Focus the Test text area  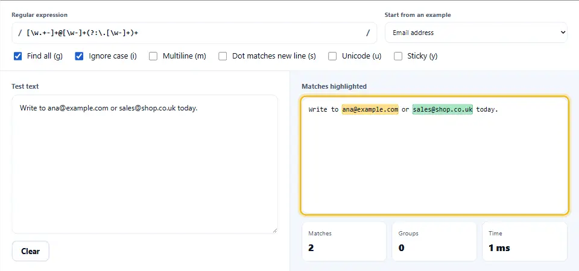(145, 164)
